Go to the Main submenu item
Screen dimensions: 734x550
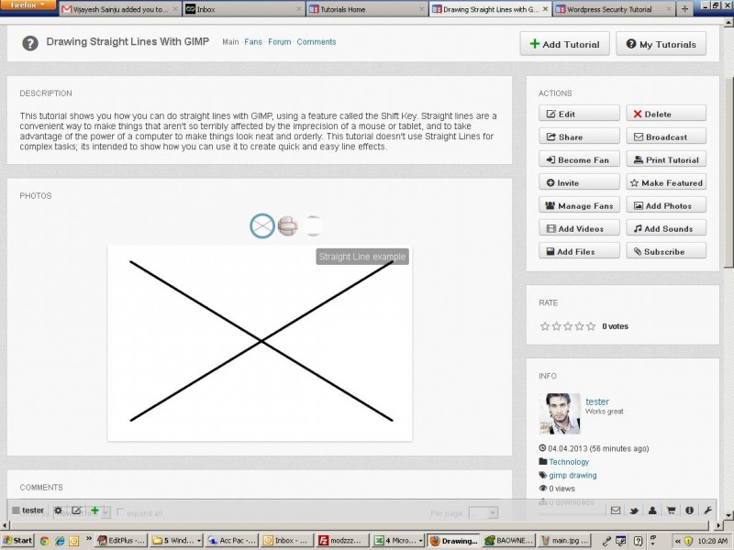(230, 41)
